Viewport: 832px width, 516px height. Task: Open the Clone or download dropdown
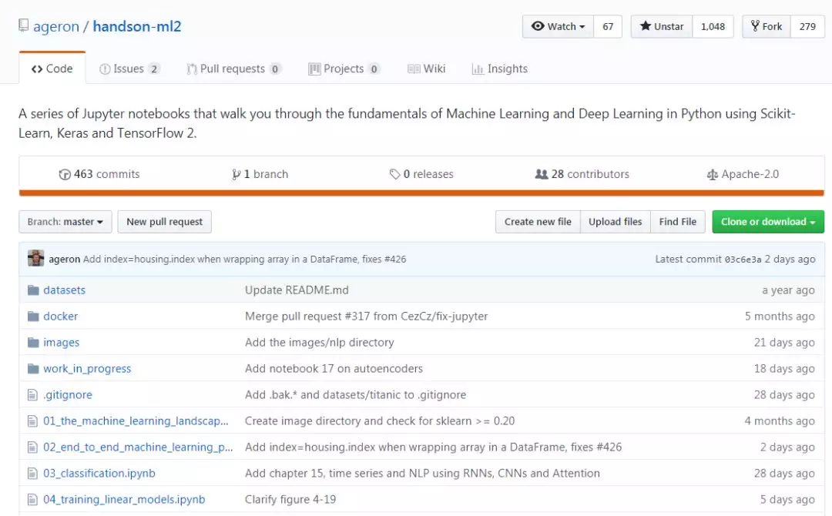tap(767, 222)
